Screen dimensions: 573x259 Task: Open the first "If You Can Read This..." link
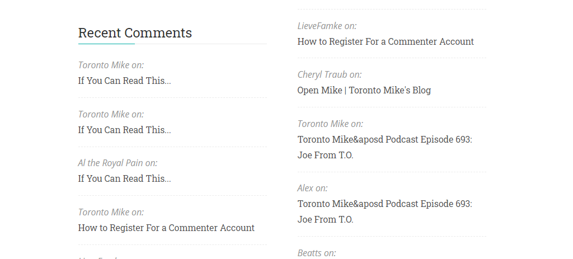click(x=124, y=81)
